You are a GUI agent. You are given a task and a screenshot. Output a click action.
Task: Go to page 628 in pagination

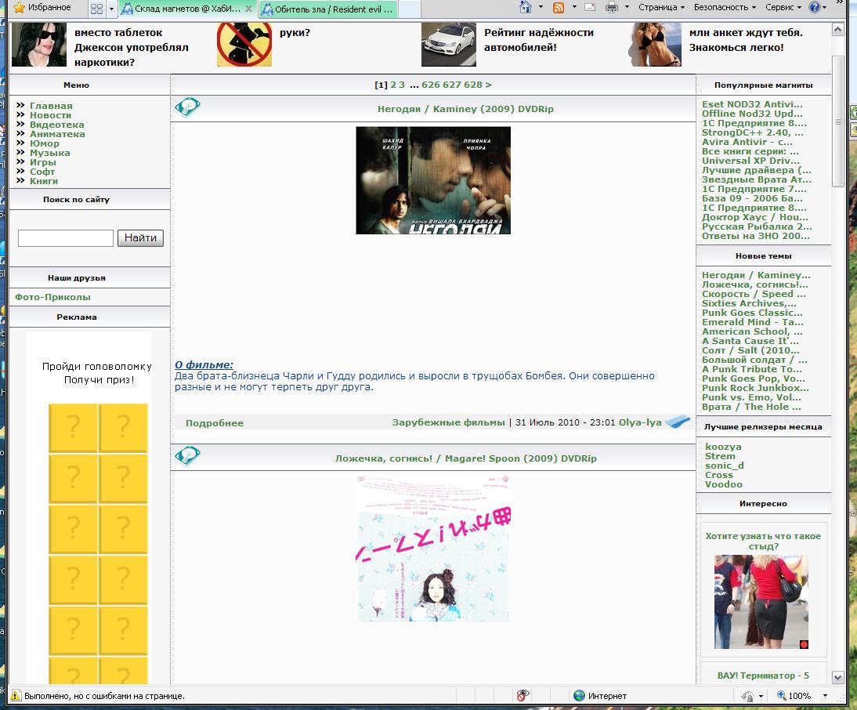coord(473,85)
